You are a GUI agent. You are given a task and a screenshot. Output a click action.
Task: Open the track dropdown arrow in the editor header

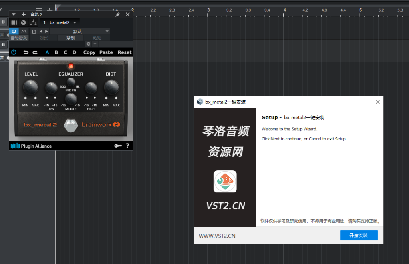13,14
